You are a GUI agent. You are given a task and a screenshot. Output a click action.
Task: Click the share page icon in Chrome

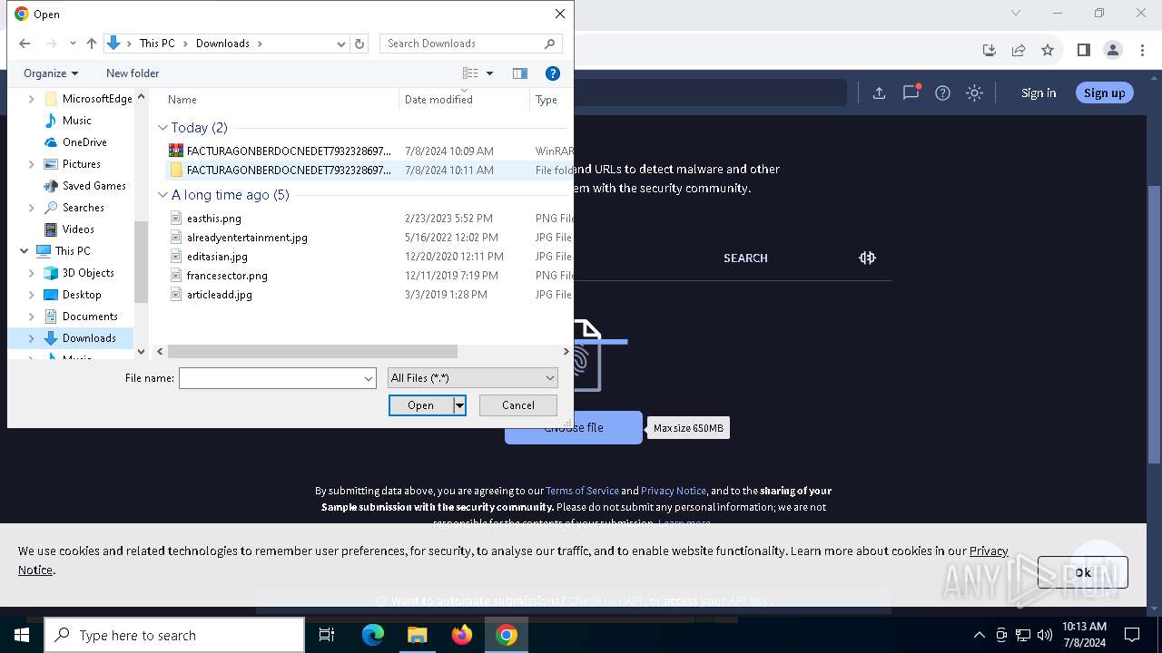pos(1019,50)
